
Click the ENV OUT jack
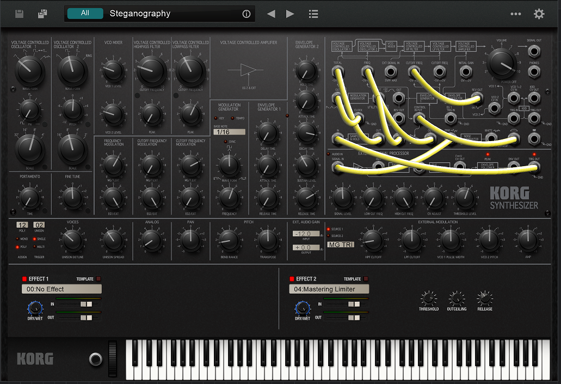point(514,167)
